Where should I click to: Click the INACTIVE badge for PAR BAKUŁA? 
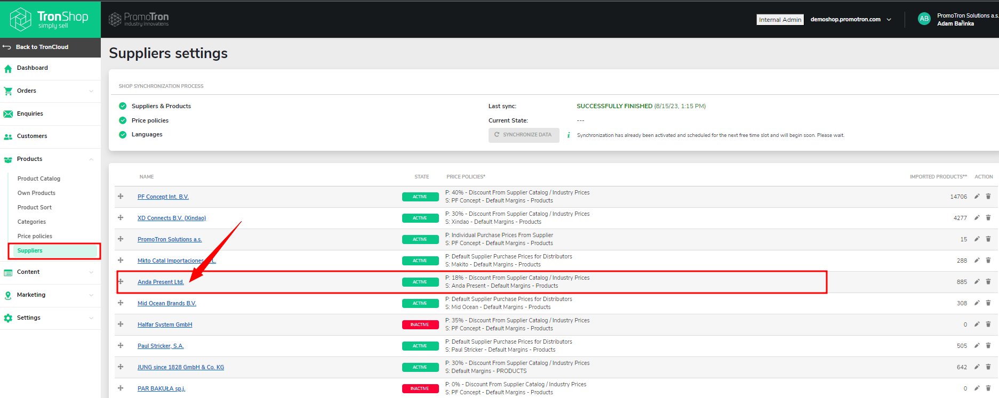tap(420, 388)
